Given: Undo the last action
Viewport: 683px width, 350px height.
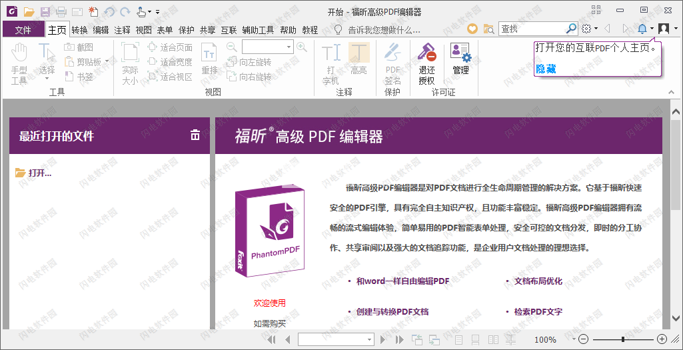Looking at the screenshot, I should [110, 12].
